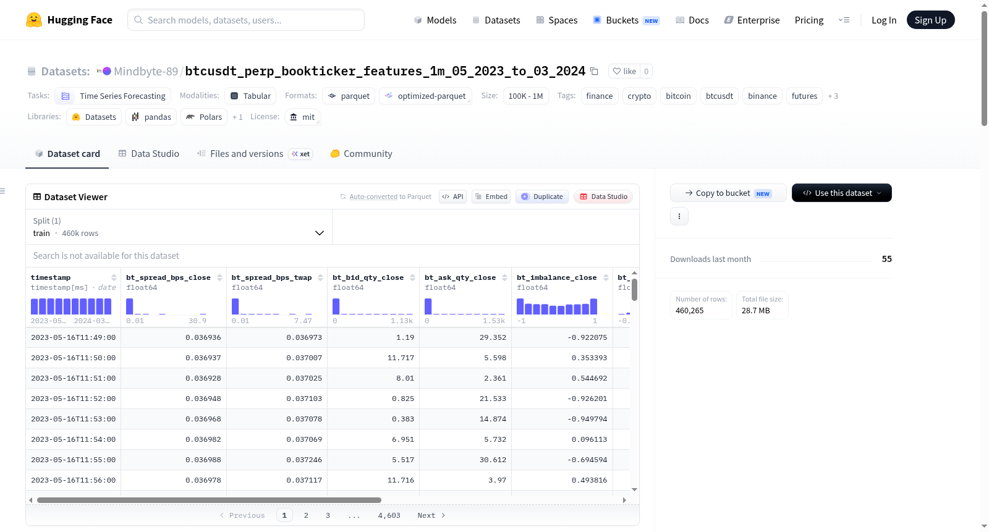Open the Datasets library tag

94,117
